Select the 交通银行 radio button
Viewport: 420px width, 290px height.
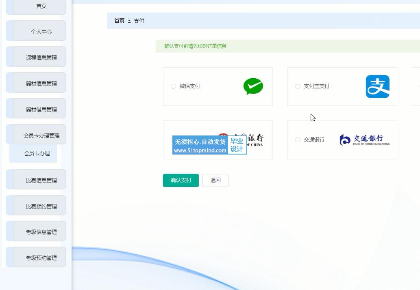pyautogui.click(x=298, y=140)
